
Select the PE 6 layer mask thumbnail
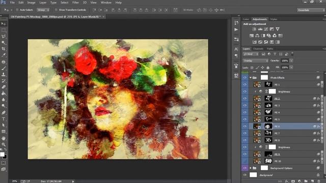268,126
